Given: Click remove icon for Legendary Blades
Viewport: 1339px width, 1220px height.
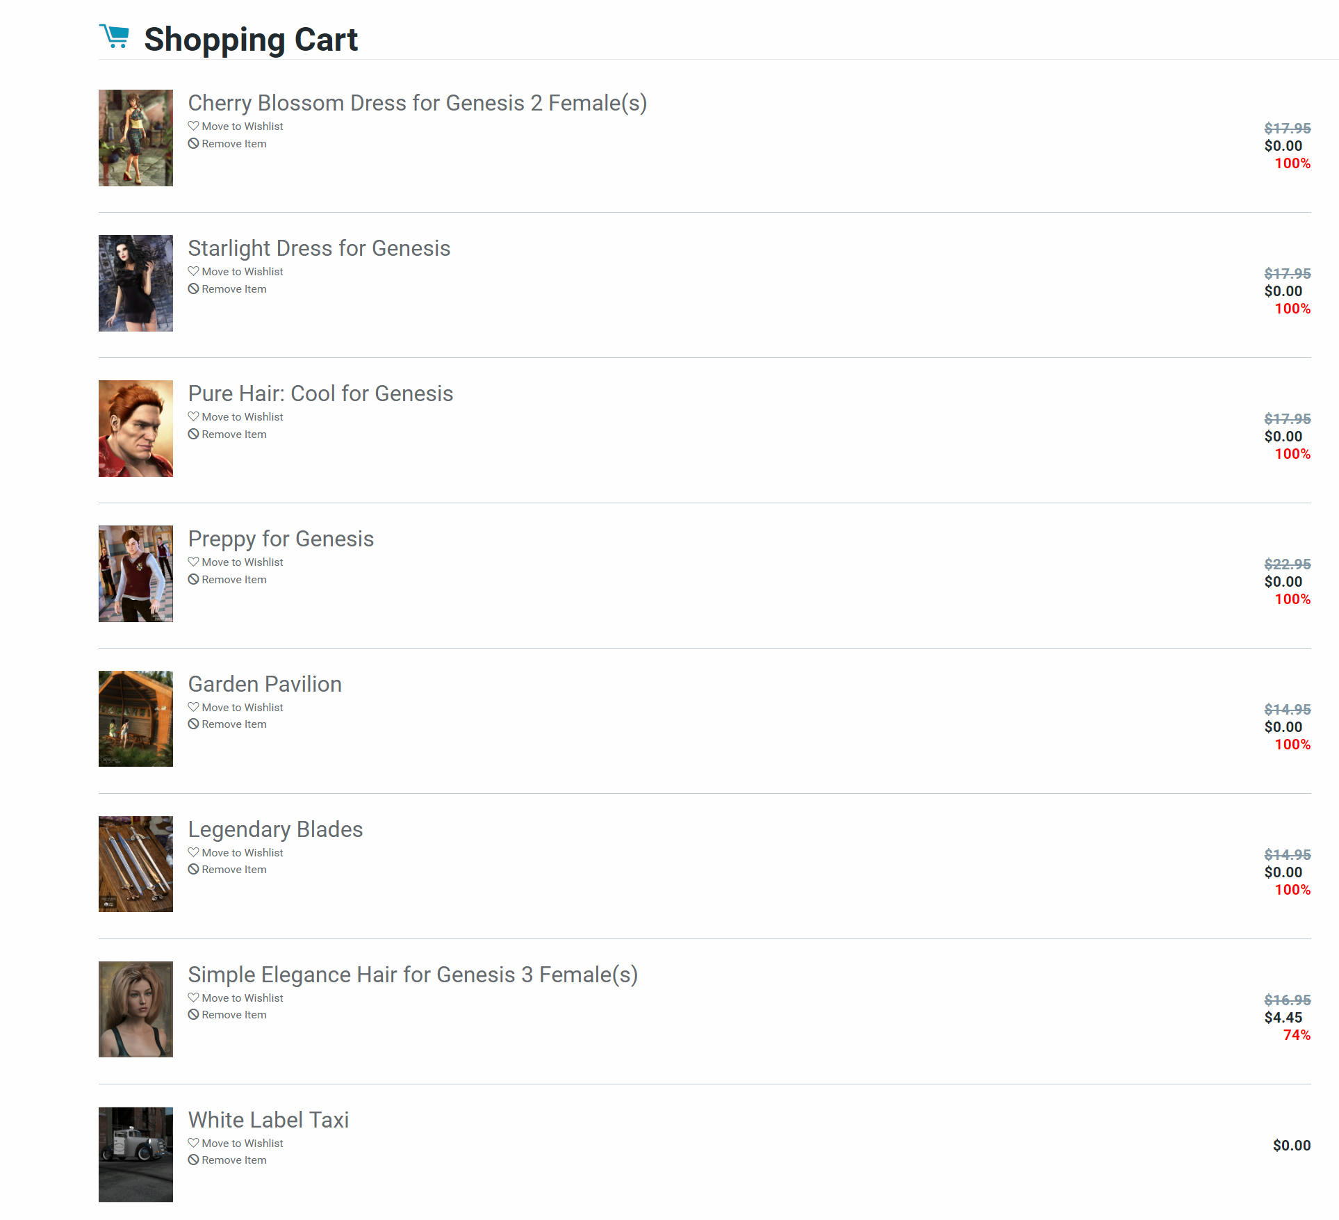Looking at the screenshot, I should tap(193, 869).
